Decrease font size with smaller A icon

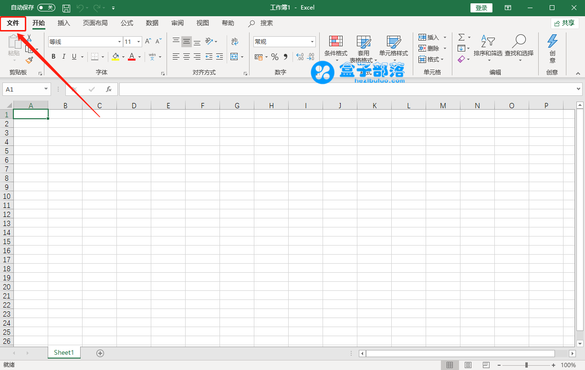158,41
